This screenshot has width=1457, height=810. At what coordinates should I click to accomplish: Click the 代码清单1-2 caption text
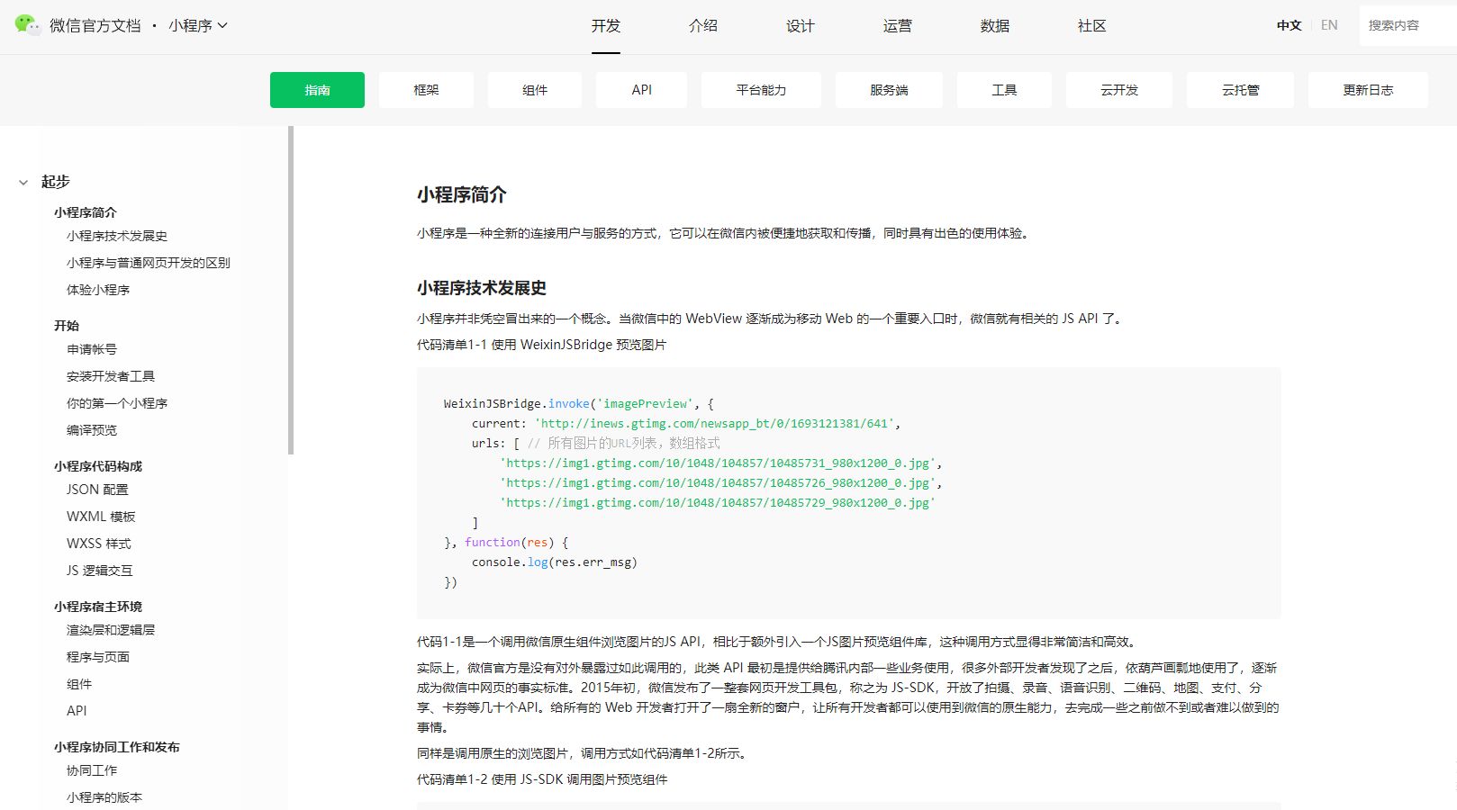point(542,779)
